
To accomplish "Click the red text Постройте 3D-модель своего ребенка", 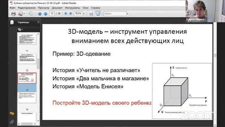I will click(102, 103).
